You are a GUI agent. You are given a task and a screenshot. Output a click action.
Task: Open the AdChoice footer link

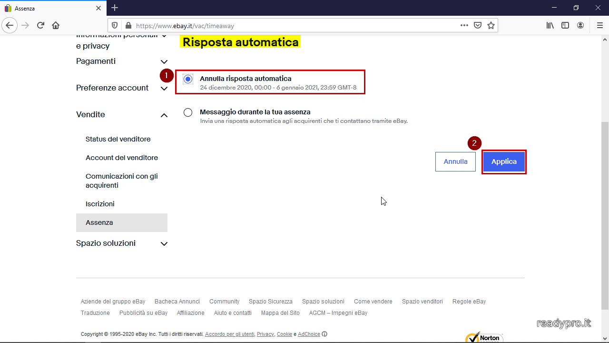click(309, 334)
